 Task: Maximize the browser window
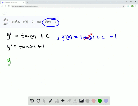point(131,2)
